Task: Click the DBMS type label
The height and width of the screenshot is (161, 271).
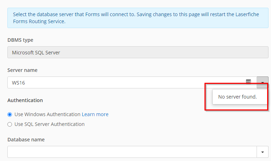Action: click(x=20, y=40)
